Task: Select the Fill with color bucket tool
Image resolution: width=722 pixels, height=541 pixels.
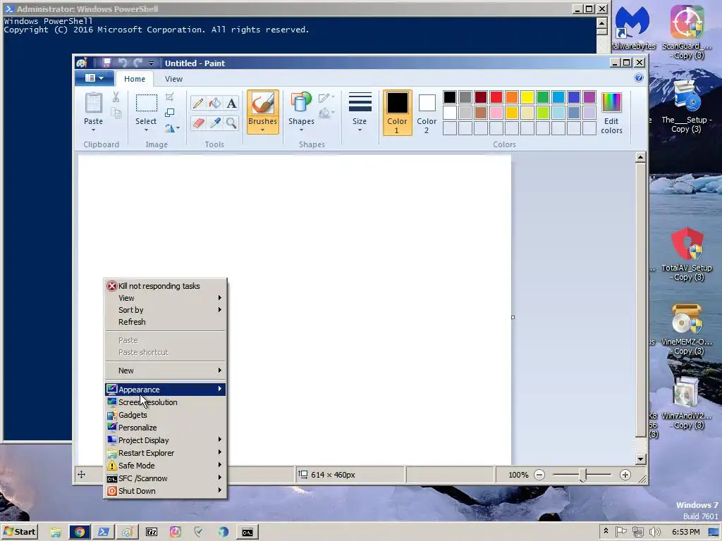Action: (x=214, y=103)
